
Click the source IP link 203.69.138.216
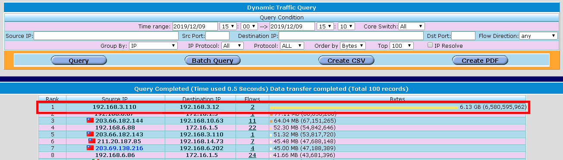[120, 148]
